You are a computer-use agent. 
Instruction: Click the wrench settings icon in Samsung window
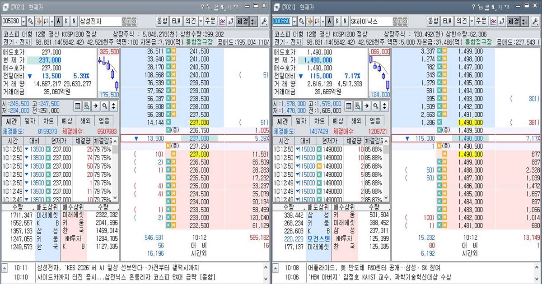tap(263, 21)
